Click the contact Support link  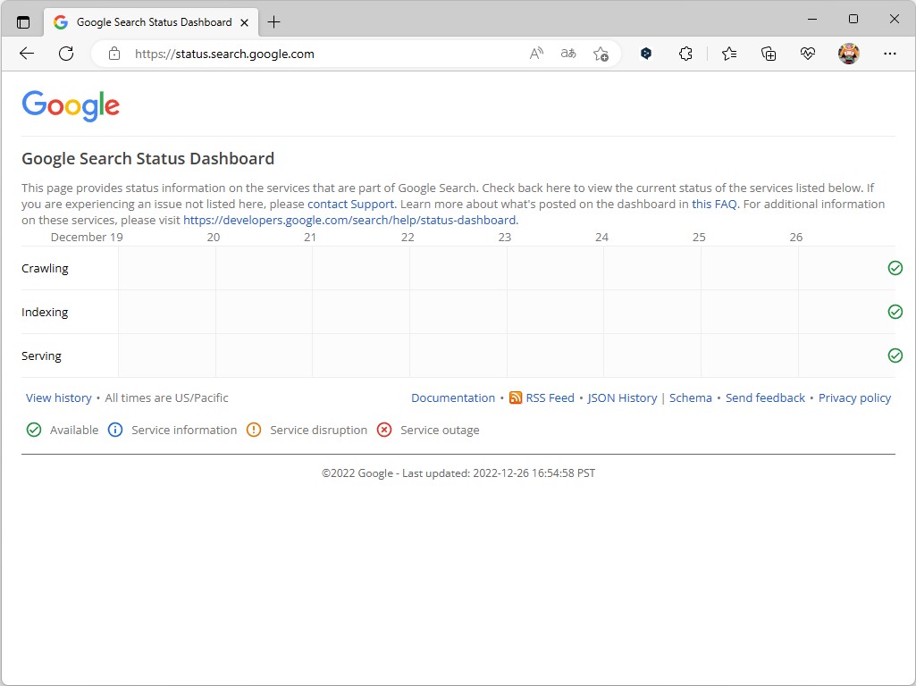click(350, 204)
